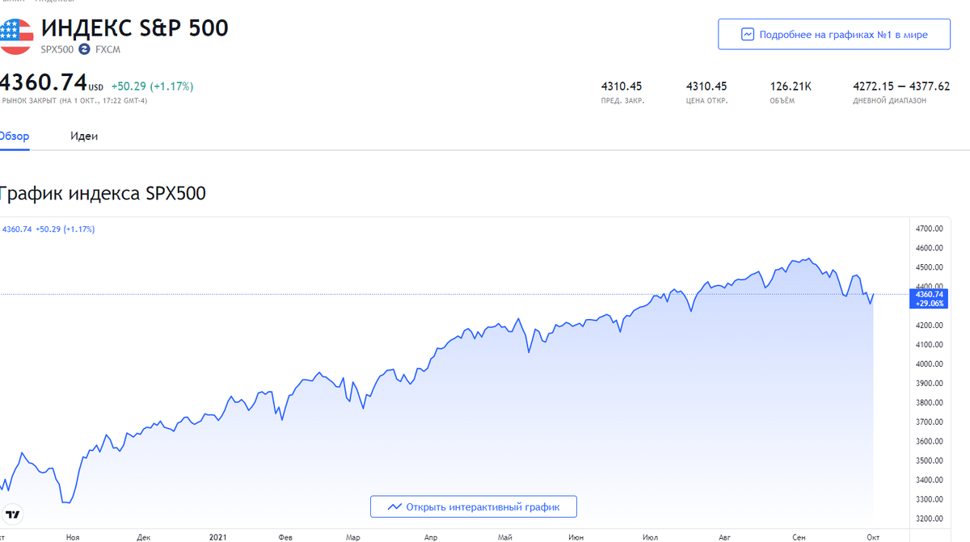This screenshot has width=970, height=542.
Task: Click the 'ИНДЕКС S&P 500' heading
Action: click(x=135, y=28)
